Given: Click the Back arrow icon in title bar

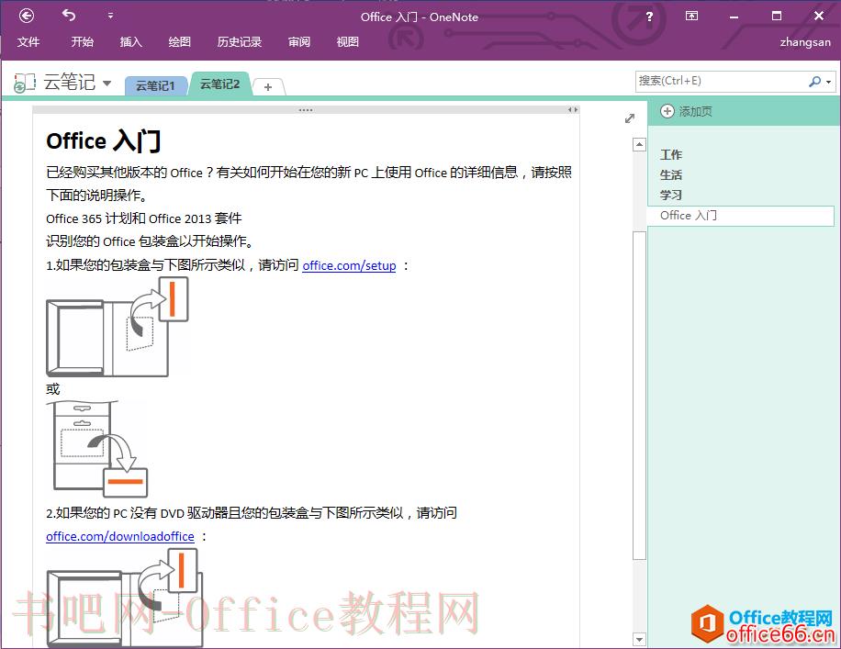Looking at the screenshot, I should click(27, 17).
